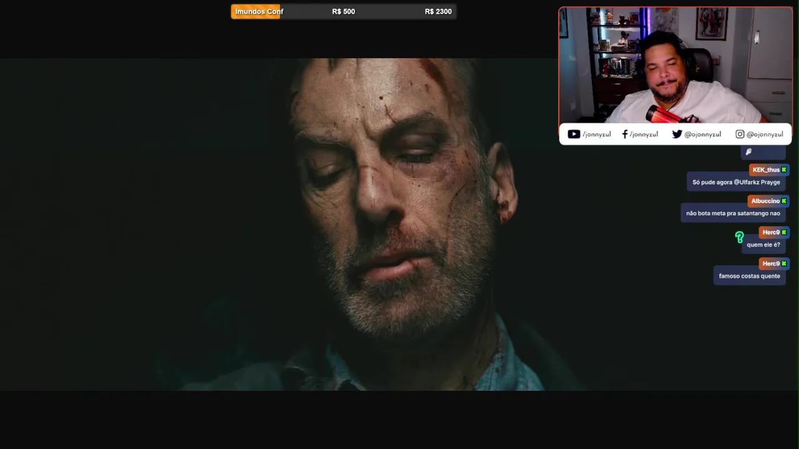The image size is (799, 449).
Task: Click the Instagram camera icon
Action: click(740, 134)
